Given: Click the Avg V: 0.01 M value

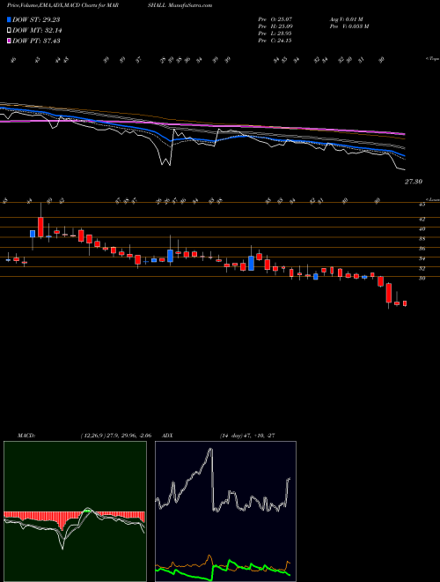Looking at the screenshot, I should 348,19.
